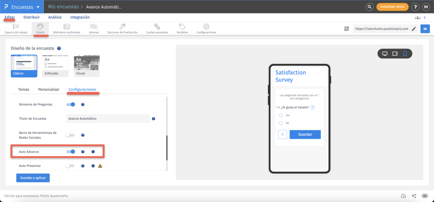Choose the Clásico layout thumbnail

point(24,66)
